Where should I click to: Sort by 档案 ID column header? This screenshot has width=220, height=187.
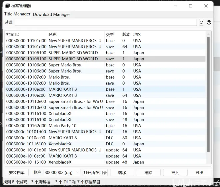click(26, 34)
